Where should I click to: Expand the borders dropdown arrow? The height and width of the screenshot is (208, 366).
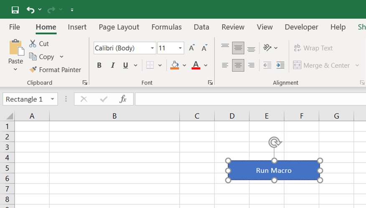pos(160,65)
